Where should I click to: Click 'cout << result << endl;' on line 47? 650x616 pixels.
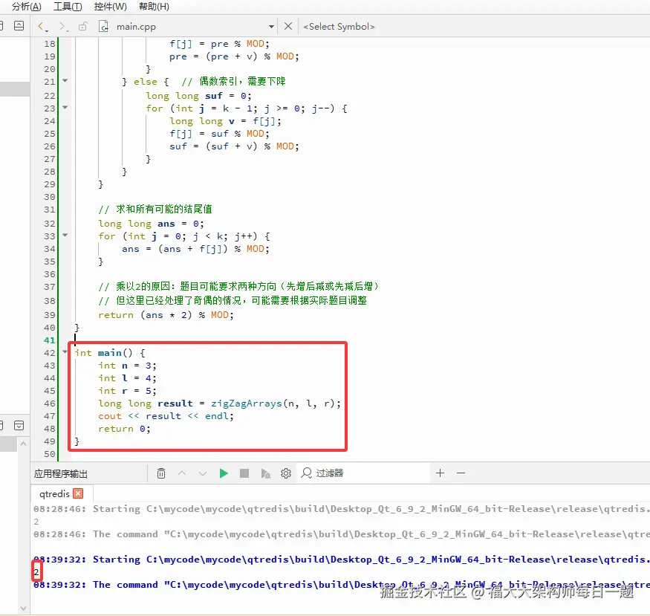[166, 416]
